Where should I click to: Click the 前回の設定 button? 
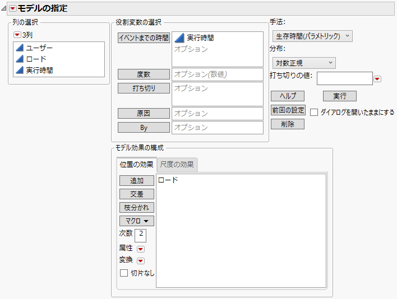click(x=288, y=110)
